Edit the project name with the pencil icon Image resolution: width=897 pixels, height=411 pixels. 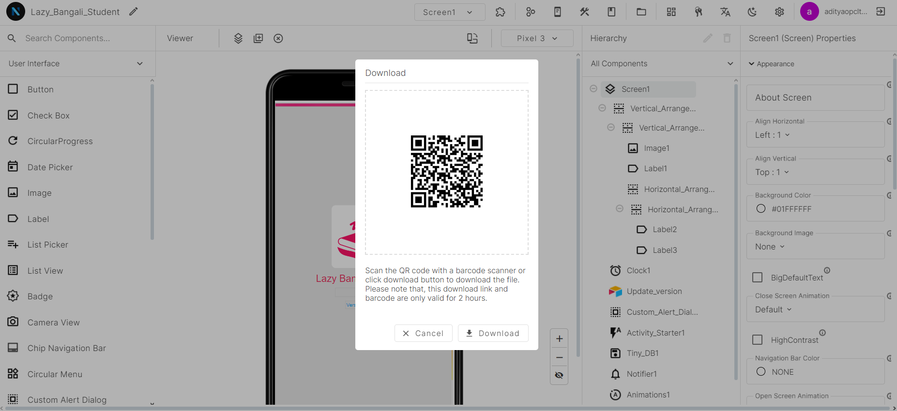[x=134, y=12]
